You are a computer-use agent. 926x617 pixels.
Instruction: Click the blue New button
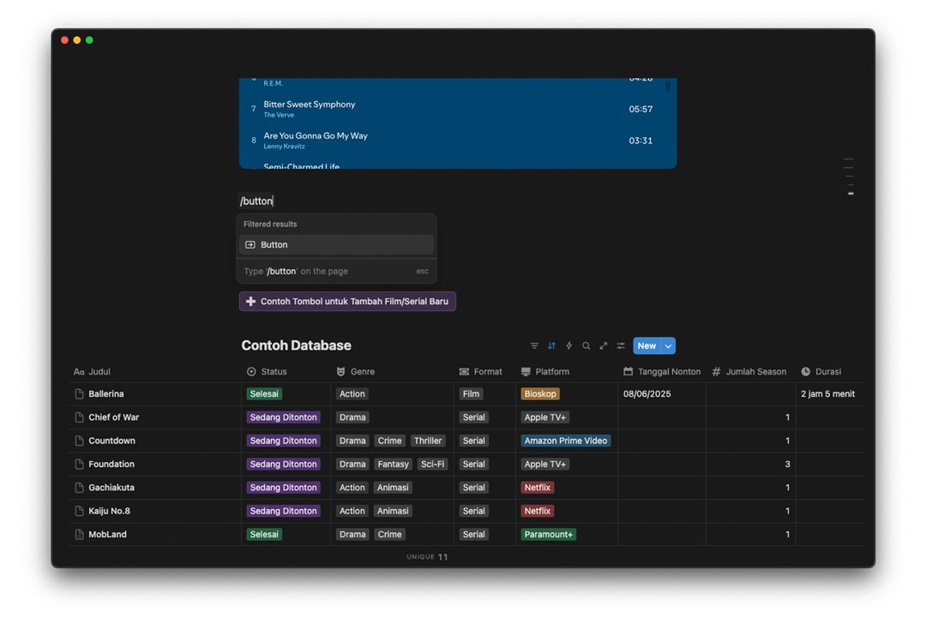point(646,346)
